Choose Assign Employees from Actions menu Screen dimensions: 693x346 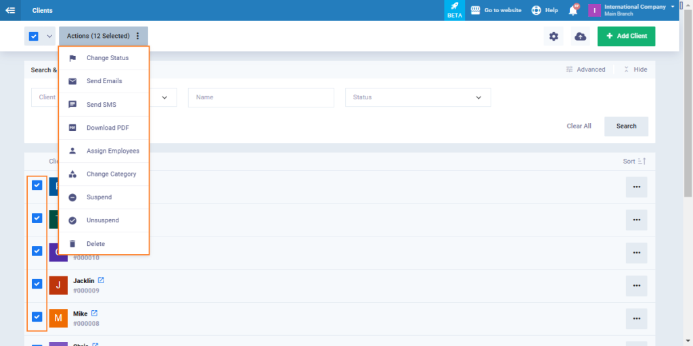pyautogui.click(x=104, y=151)
